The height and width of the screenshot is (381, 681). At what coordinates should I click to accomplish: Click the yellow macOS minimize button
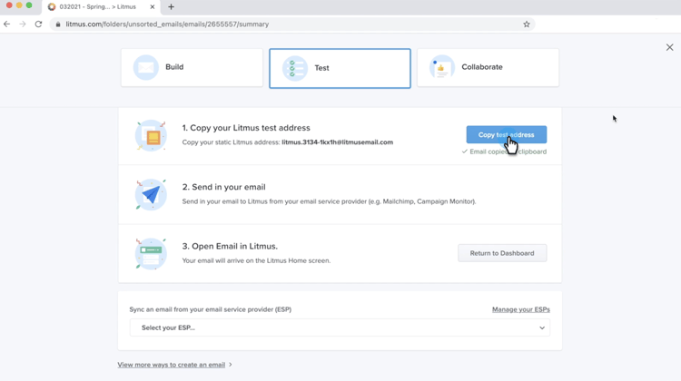pyautogui.click(x=19, y=5)
